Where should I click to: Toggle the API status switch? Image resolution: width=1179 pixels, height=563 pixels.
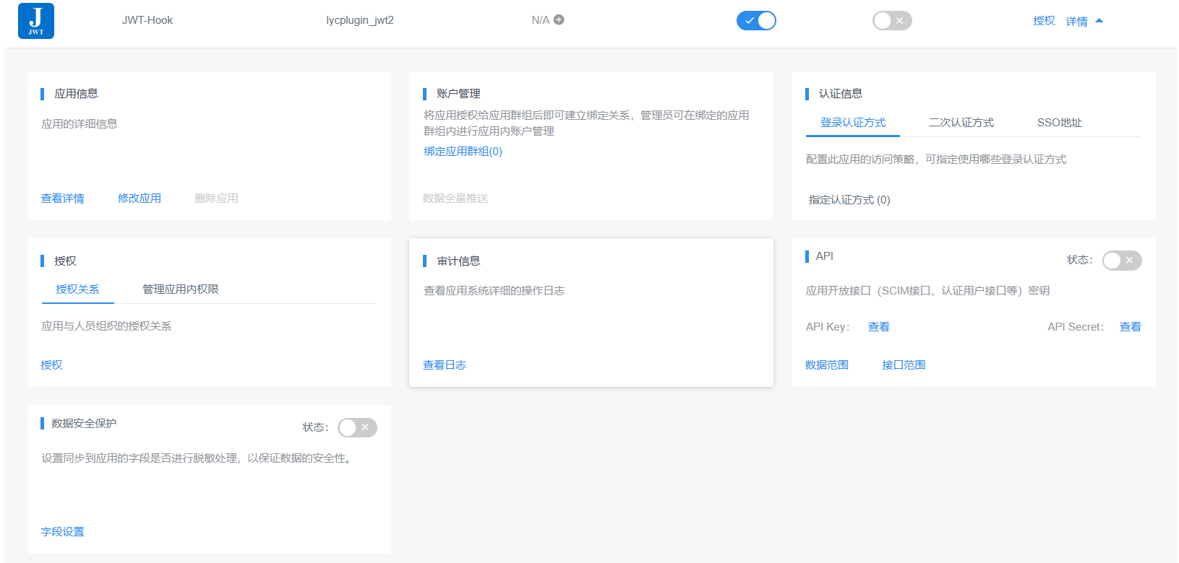point(1121,261)
